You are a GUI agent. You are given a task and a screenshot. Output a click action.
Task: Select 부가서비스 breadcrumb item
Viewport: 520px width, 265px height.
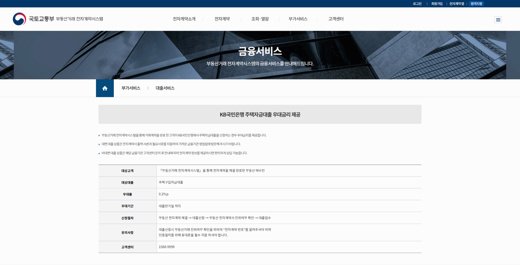(x=131, y=88)
